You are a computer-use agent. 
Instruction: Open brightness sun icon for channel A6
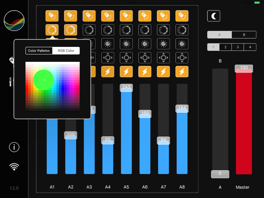click(x=145, y=44)
